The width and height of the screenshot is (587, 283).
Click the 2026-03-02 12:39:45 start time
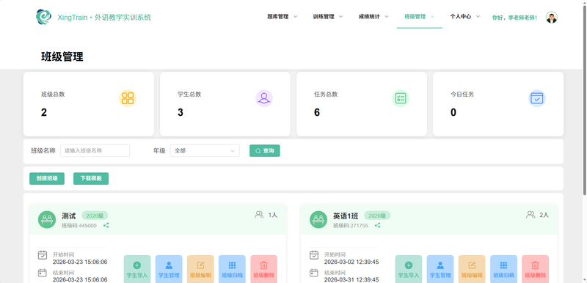pos(351,262)
